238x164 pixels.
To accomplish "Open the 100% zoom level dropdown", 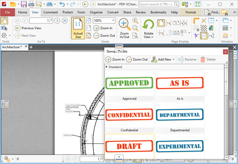I will [113, 20].
